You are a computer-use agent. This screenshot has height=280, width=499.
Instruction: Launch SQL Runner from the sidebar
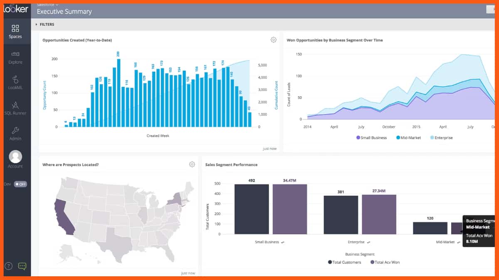click(15, 105)
